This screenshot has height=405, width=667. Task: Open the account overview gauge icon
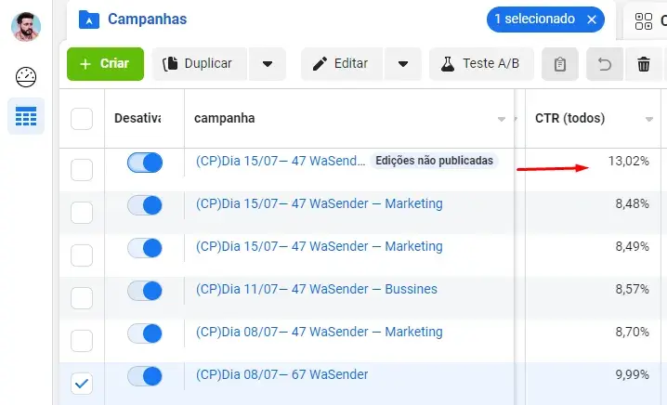tap(26, 77)
